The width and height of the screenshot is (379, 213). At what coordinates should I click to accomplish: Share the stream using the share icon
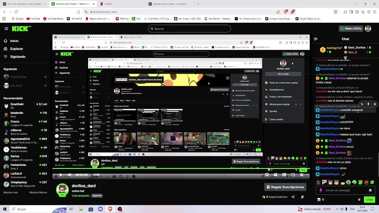pyautogui.click(x=293, y=197)
